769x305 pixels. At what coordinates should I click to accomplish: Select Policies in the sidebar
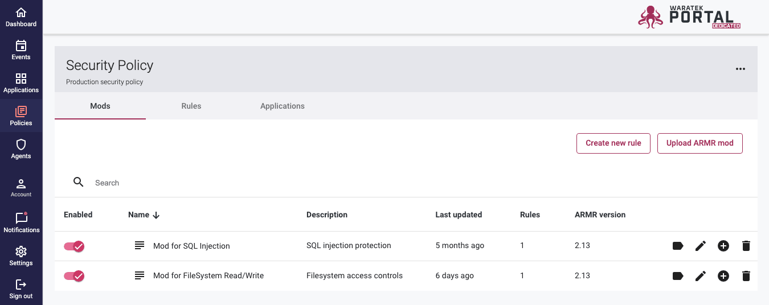(x=21, y=116)
